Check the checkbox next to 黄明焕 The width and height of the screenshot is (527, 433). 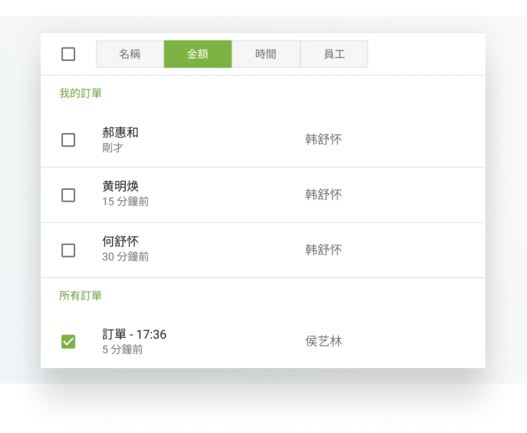[68, 195]
